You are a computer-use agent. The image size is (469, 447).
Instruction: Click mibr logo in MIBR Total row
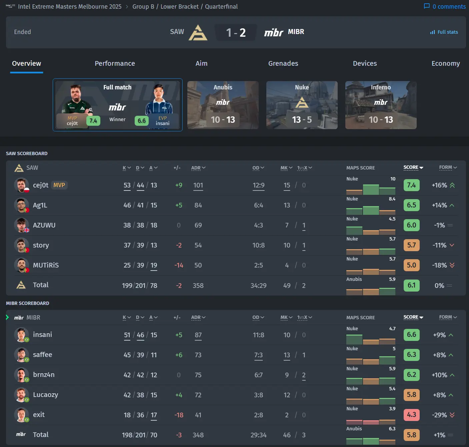21,434
